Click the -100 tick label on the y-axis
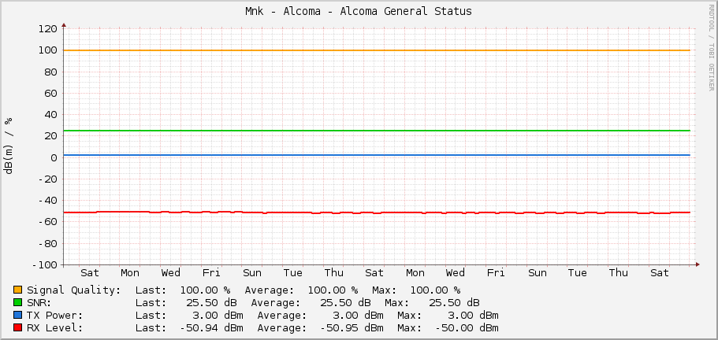The width and height of the screenshot is (718, 340). [x=44, y=265]
